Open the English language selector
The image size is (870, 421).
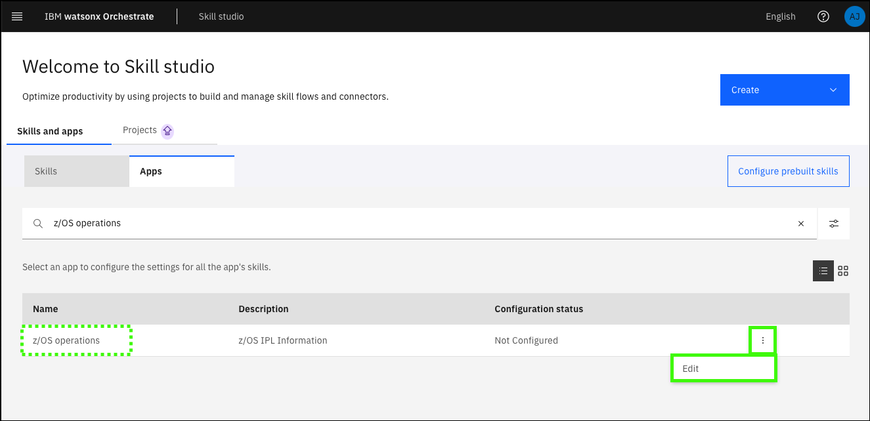[780, 16]
